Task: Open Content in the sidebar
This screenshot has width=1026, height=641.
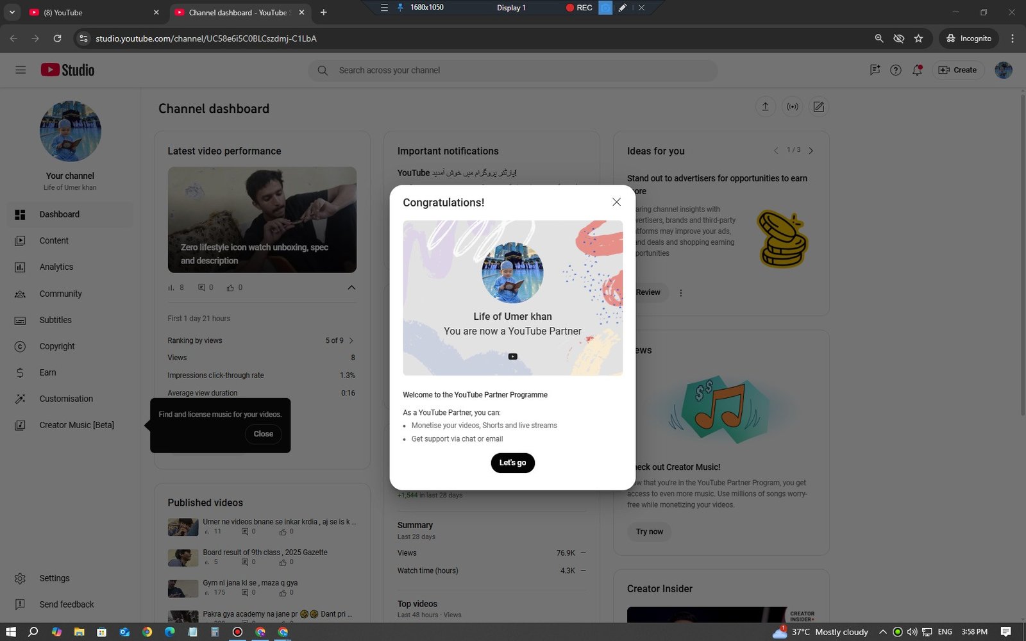Action: pyautogui.click(x=71, y=240)
